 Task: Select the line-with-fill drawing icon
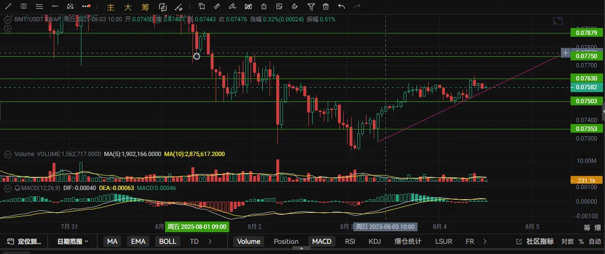click(179, 7)
